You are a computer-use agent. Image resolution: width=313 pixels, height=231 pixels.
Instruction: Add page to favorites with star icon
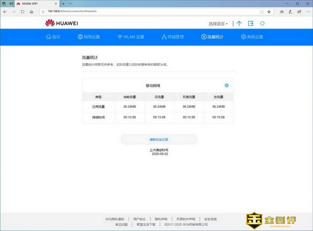(x=271, y=11)
